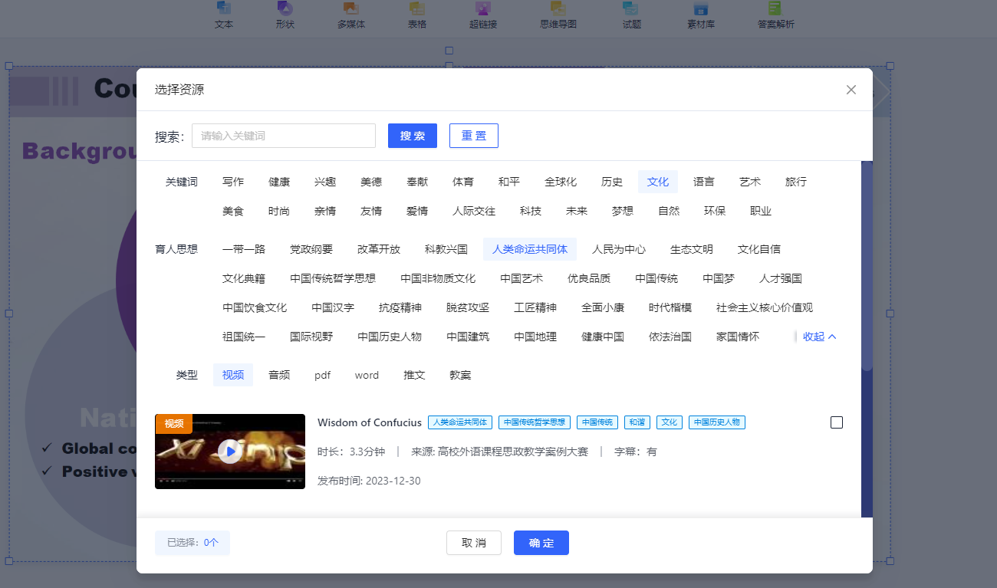Open the 思维导图 mind map icon
The height and width of the screenshot is (588, 997).
point(558,9)
